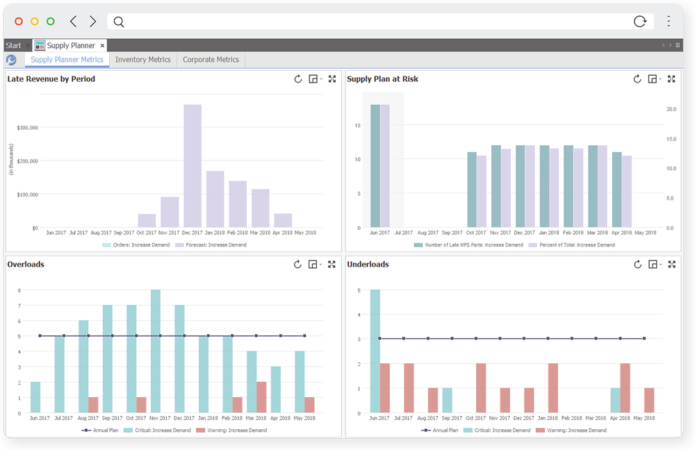This screenshot has width=695, height=450.
Task: Click the browser forward navigation button
Action: point(92,22)
